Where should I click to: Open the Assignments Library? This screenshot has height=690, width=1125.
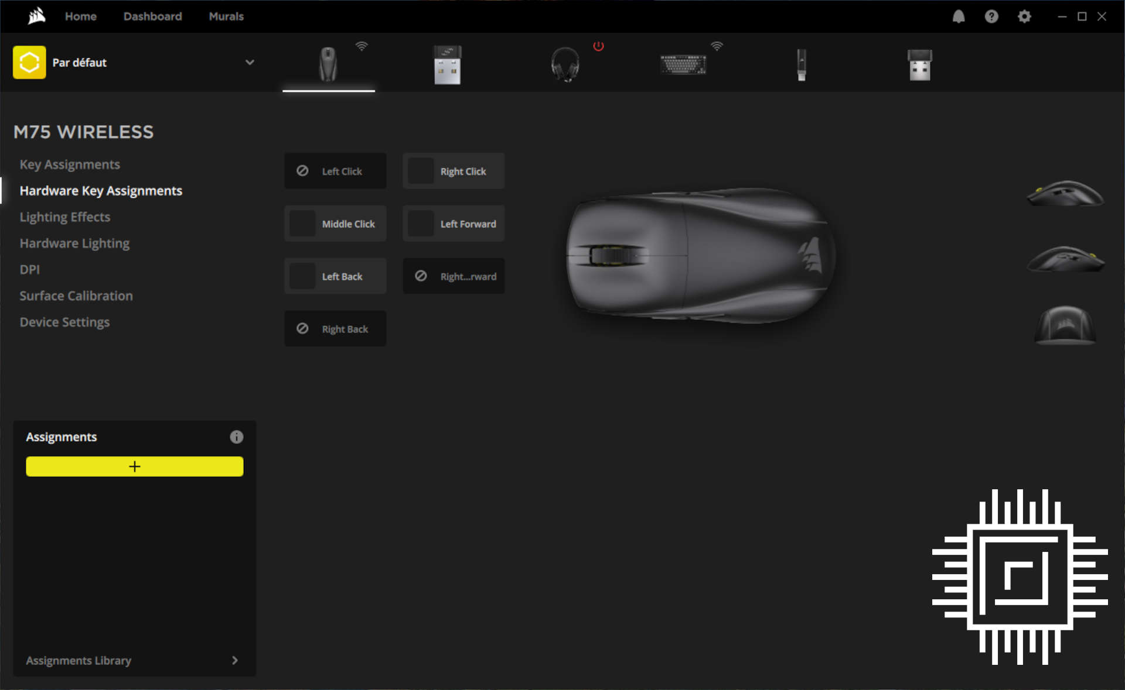pyautogui.click(x=79, y=660)
